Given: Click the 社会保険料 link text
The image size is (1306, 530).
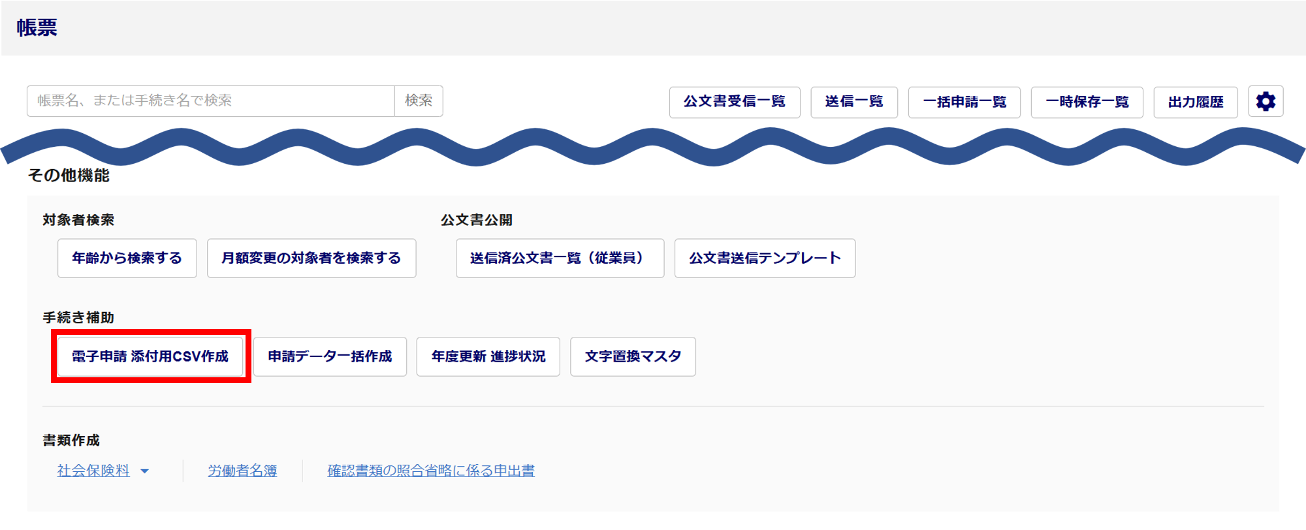Looking at the screenshot, I should point(93,471).
